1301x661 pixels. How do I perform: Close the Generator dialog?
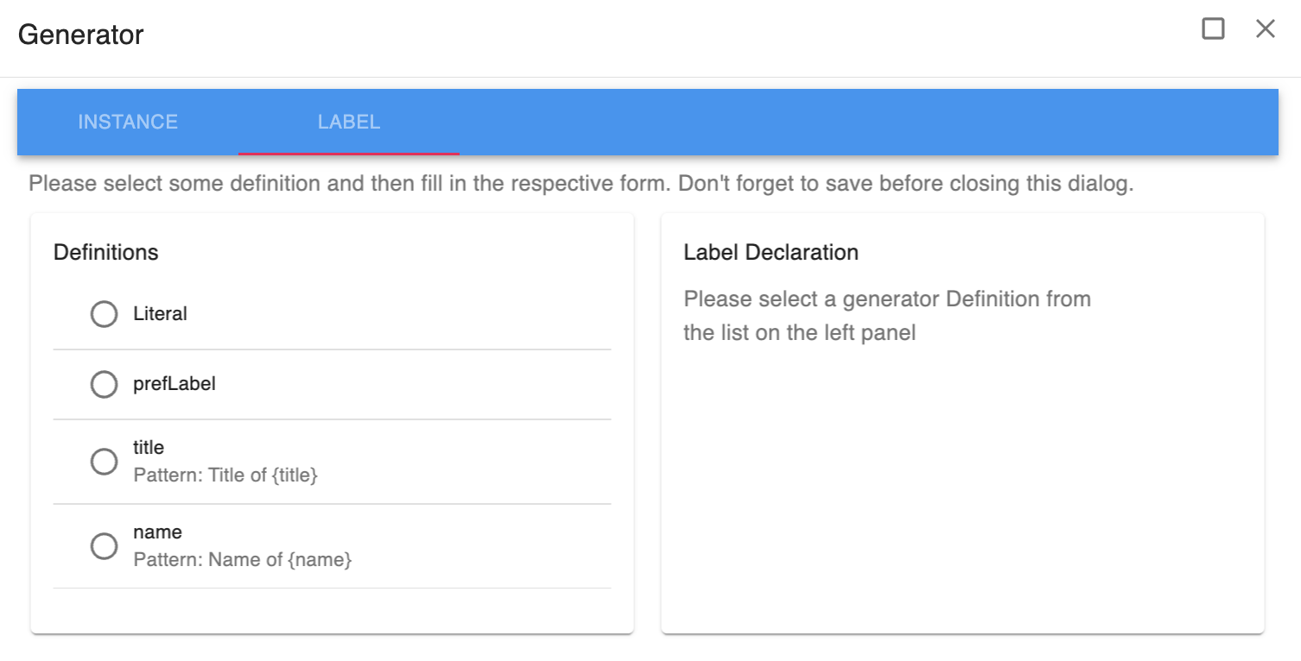(1265, 29)
